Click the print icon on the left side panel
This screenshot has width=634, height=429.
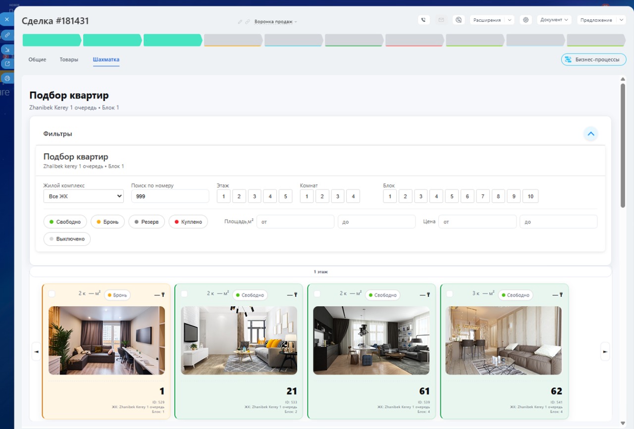(7, 78)
